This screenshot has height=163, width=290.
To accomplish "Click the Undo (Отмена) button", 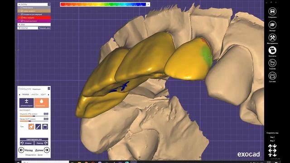I will click(27, 143).
